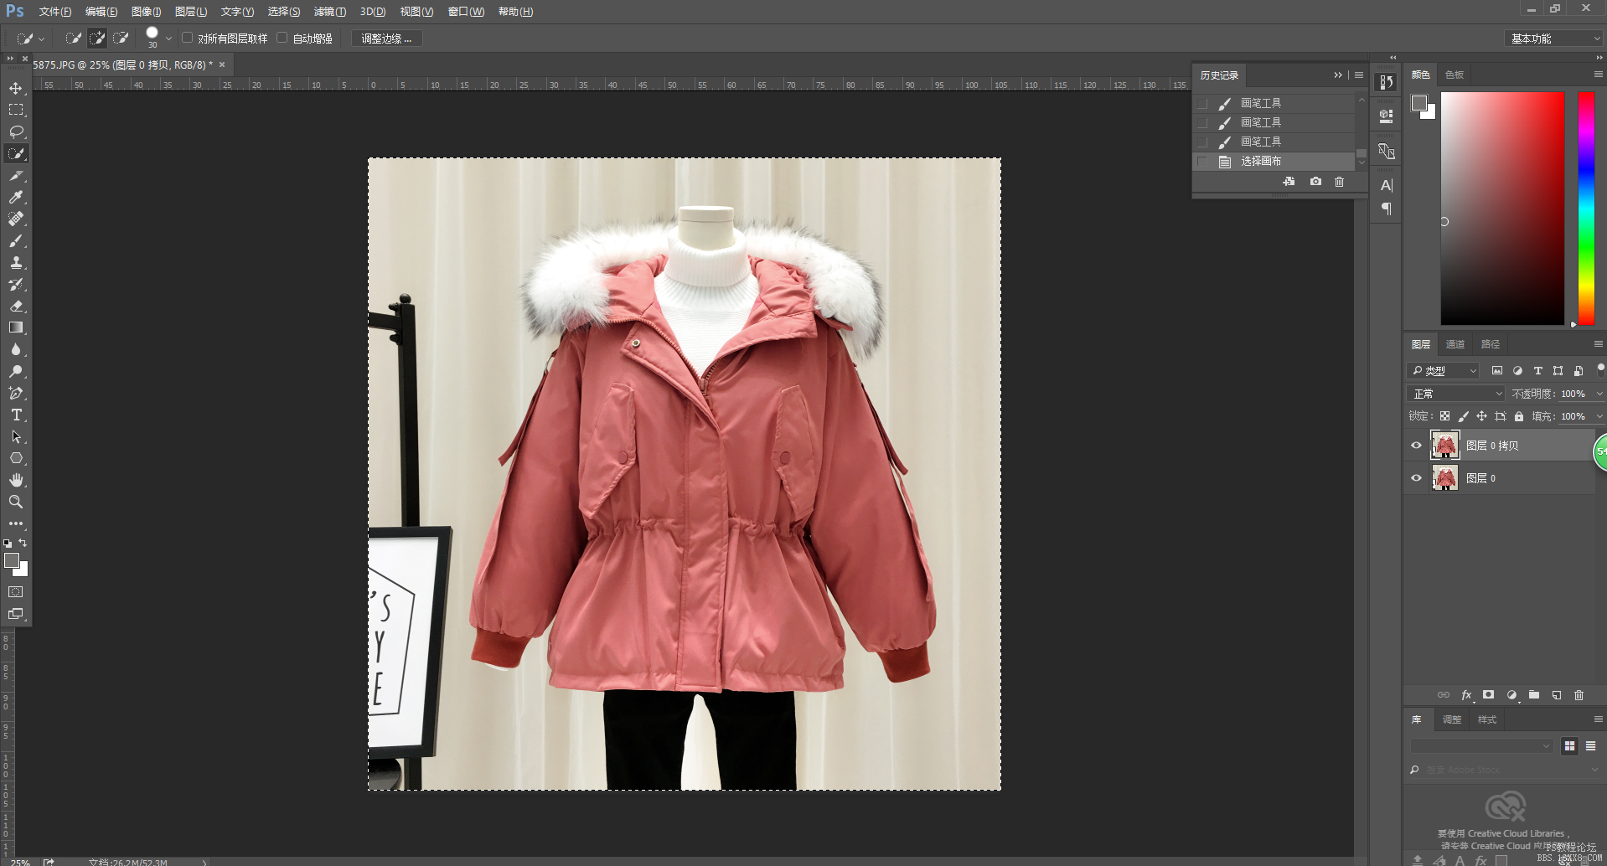1607x866 pixels.
Task: Select the Move tool
Action: tap(16, 88)
